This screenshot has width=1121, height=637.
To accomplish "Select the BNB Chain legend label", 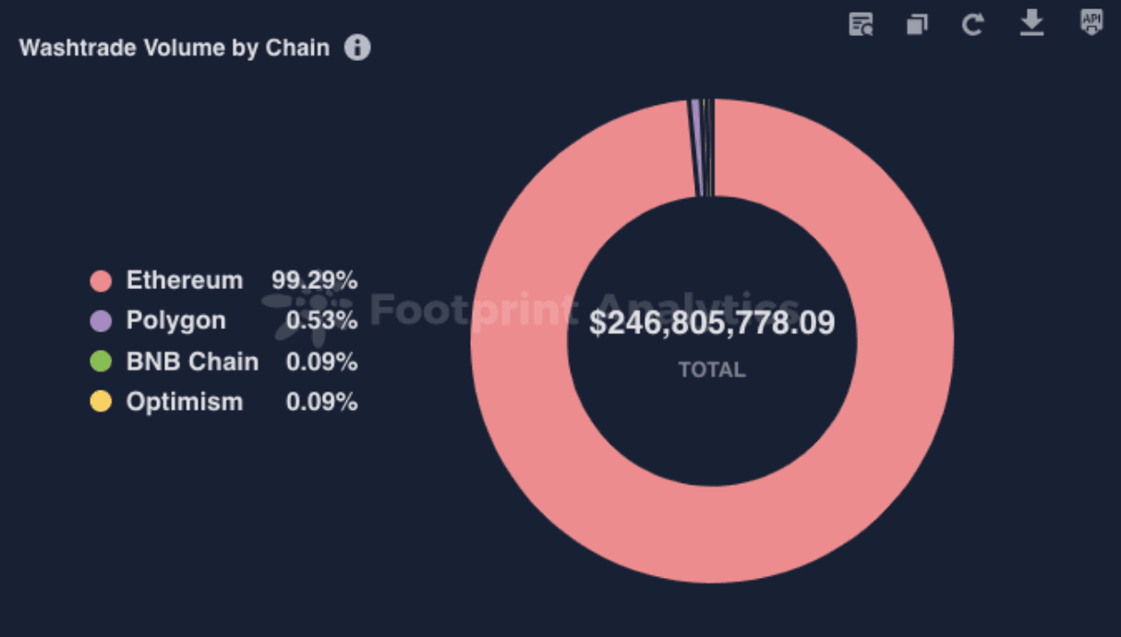I will (192, 362).
